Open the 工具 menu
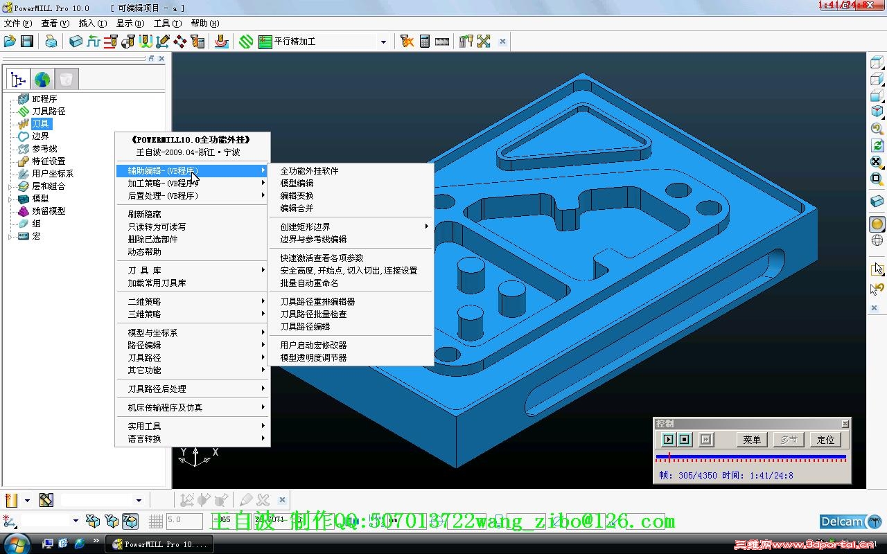 (168, 23)
